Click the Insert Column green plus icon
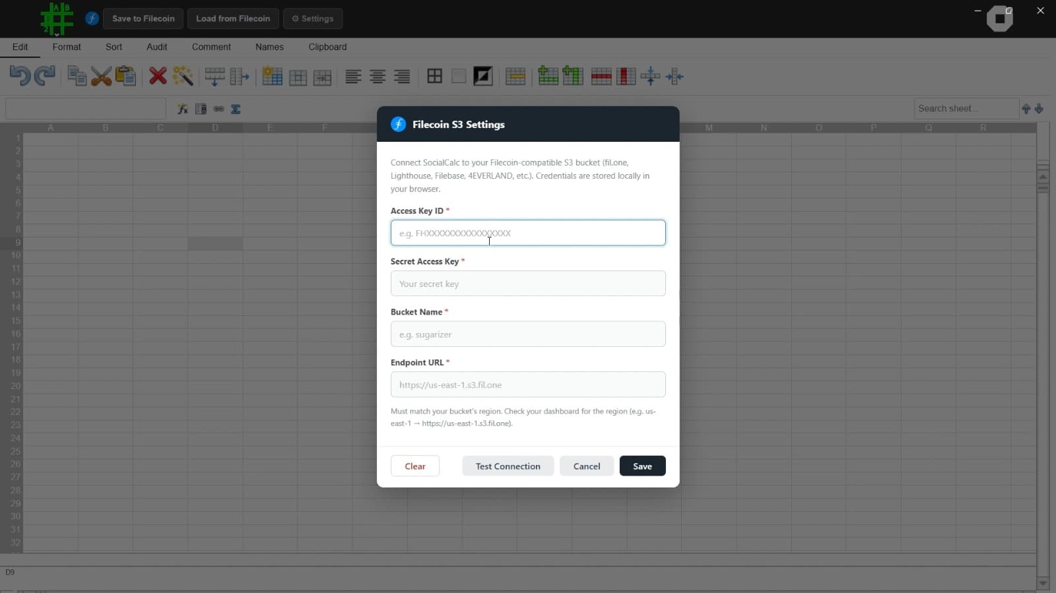Image resolution: width=1056 pixels, height=593 pixels. coord(572,76)
